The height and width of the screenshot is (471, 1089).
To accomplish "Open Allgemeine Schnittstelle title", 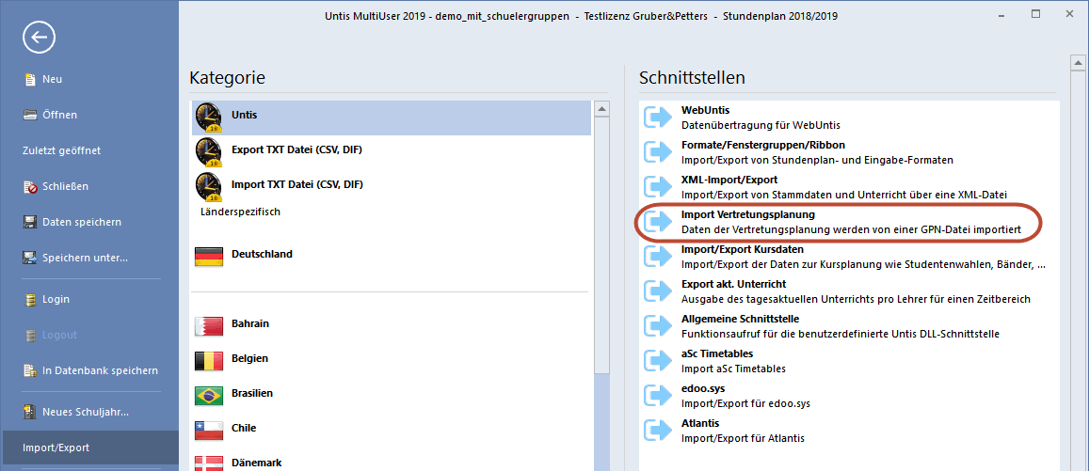I will tap(740, 319).
